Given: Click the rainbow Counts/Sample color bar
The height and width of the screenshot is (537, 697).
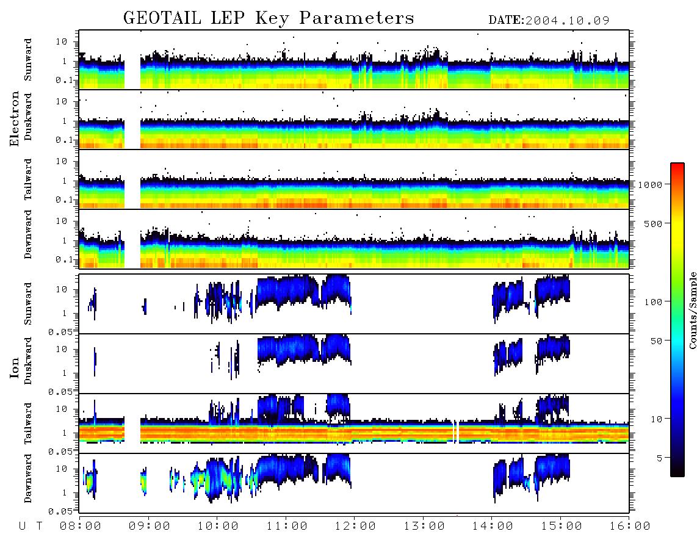Looking at the screenshot, I should 677,320.
